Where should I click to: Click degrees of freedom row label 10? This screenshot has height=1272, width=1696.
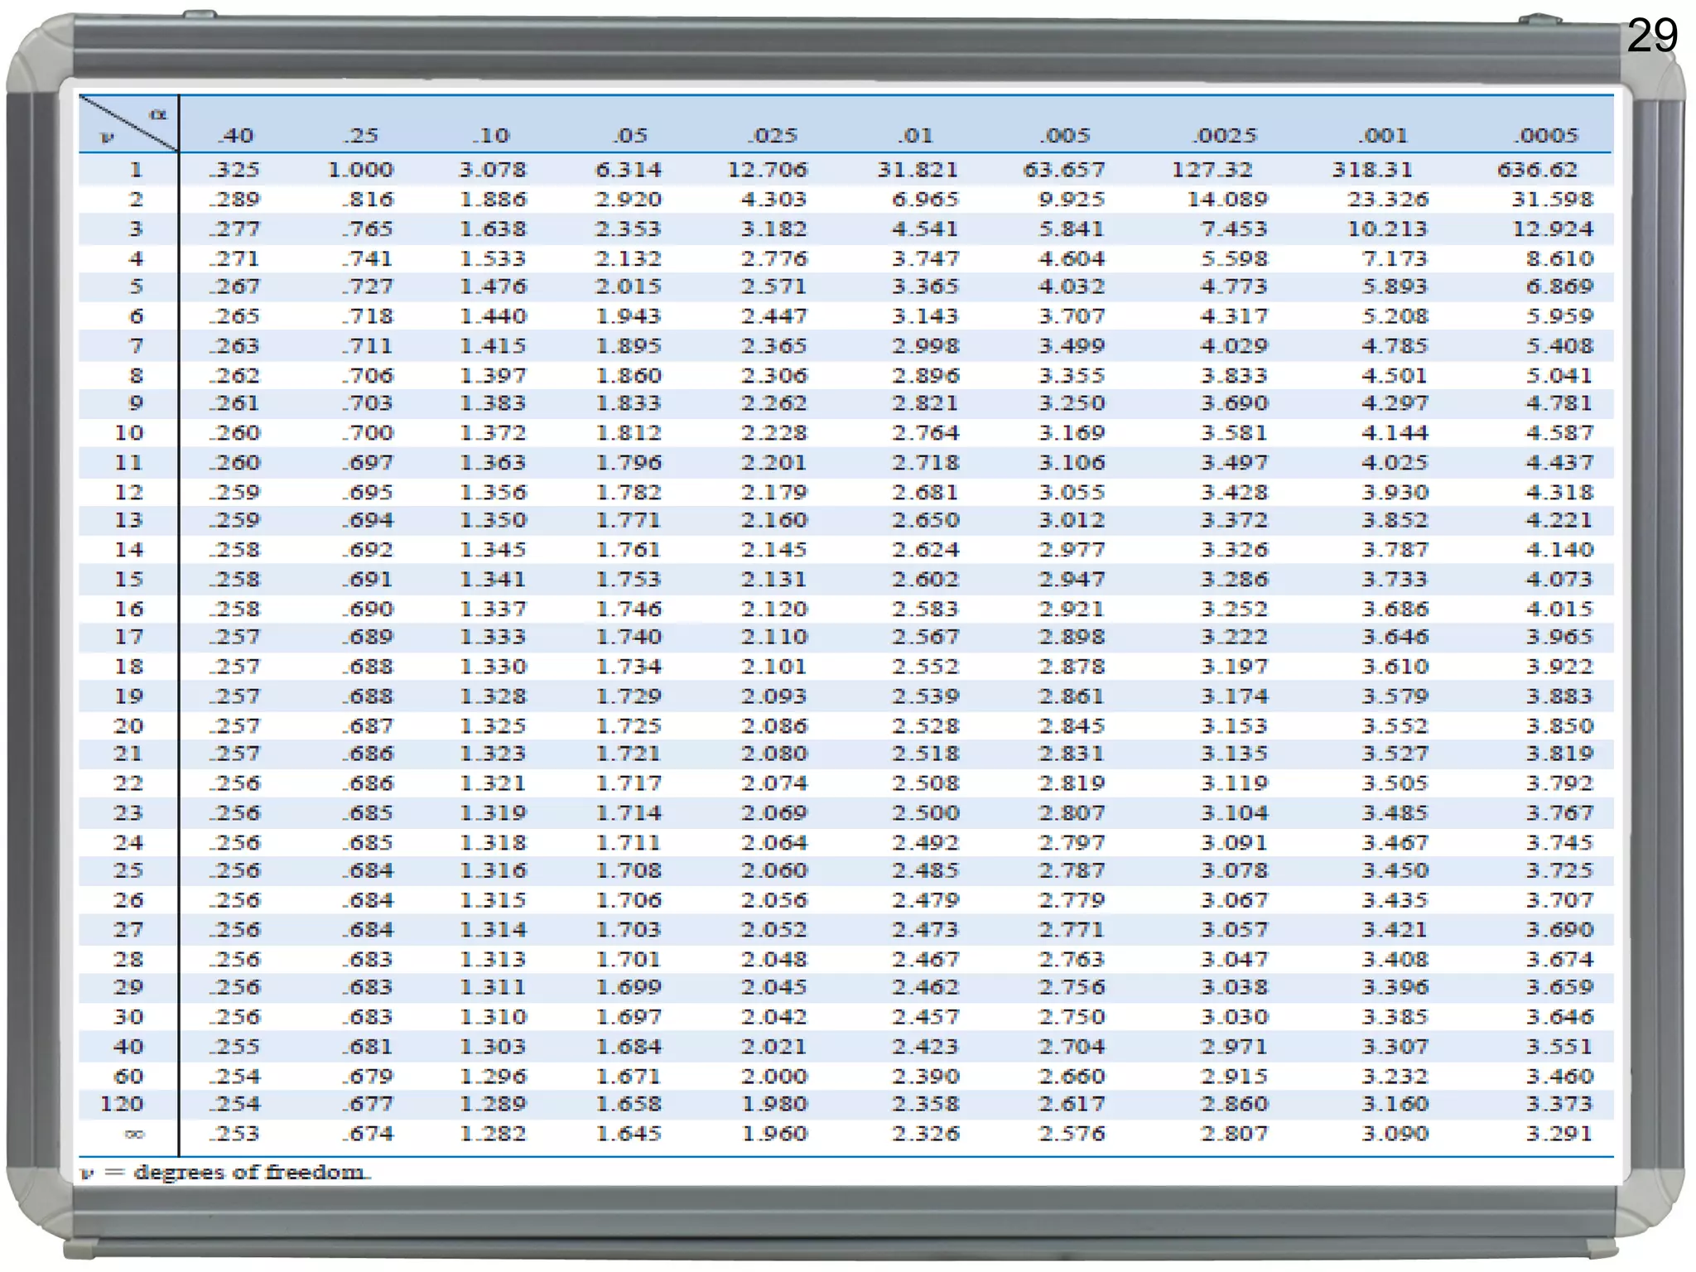pyautogui.click(x=128, y=432)
